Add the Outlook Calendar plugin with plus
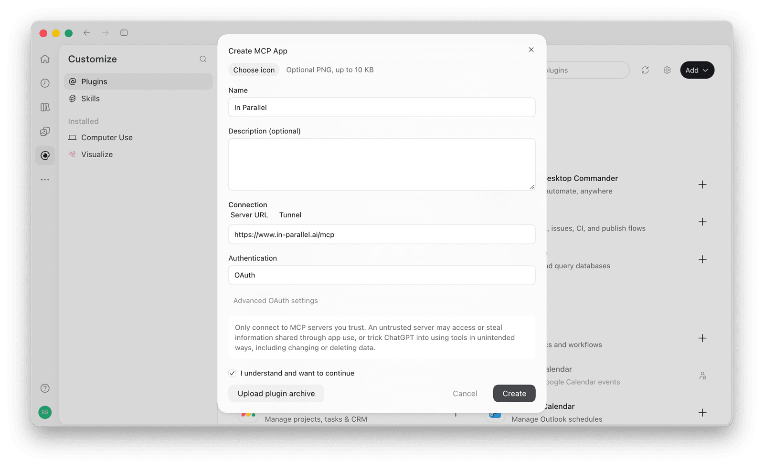 [702, 413]
